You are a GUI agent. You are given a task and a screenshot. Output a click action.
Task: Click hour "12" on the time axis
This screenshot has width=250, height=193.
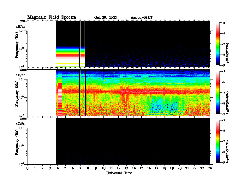(x=119, y=168)
